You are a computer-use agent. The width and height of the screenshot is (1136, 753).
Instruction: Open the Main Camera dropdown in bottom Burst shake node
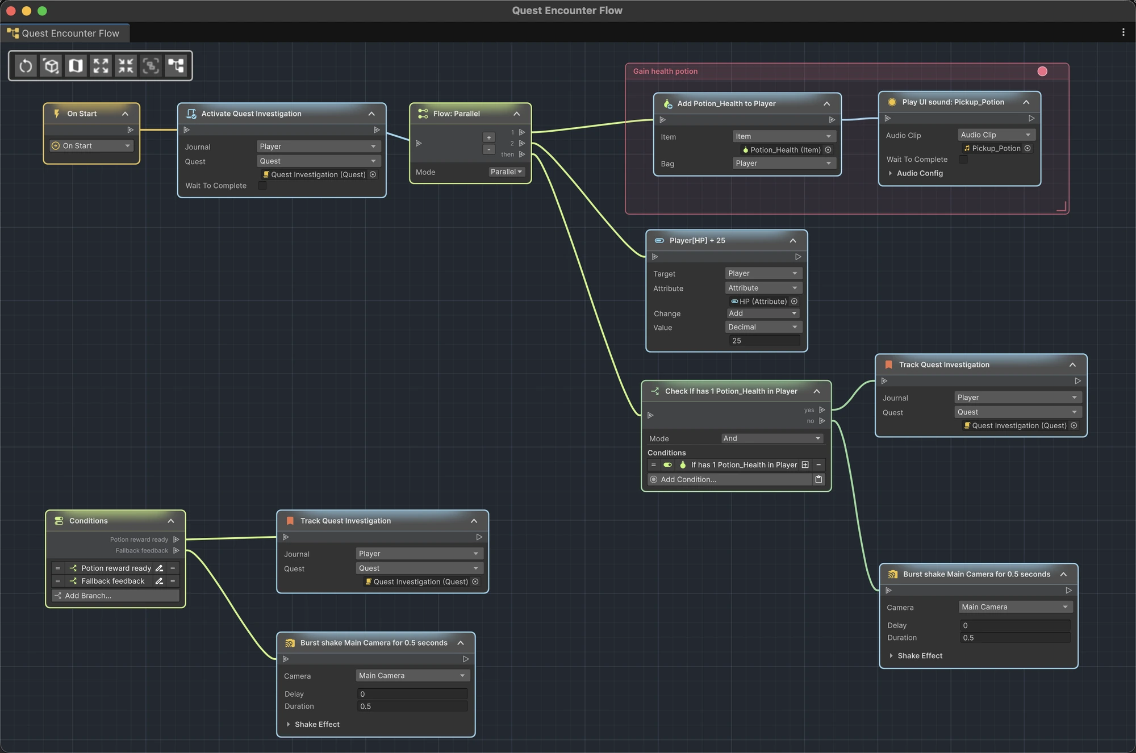(412, 676)
